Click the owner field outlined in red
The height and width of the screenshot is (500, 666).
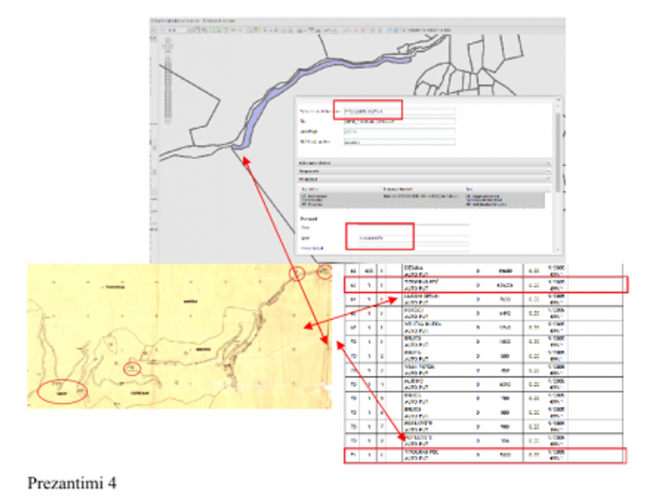pyautogui.click(x=379, y=236)
